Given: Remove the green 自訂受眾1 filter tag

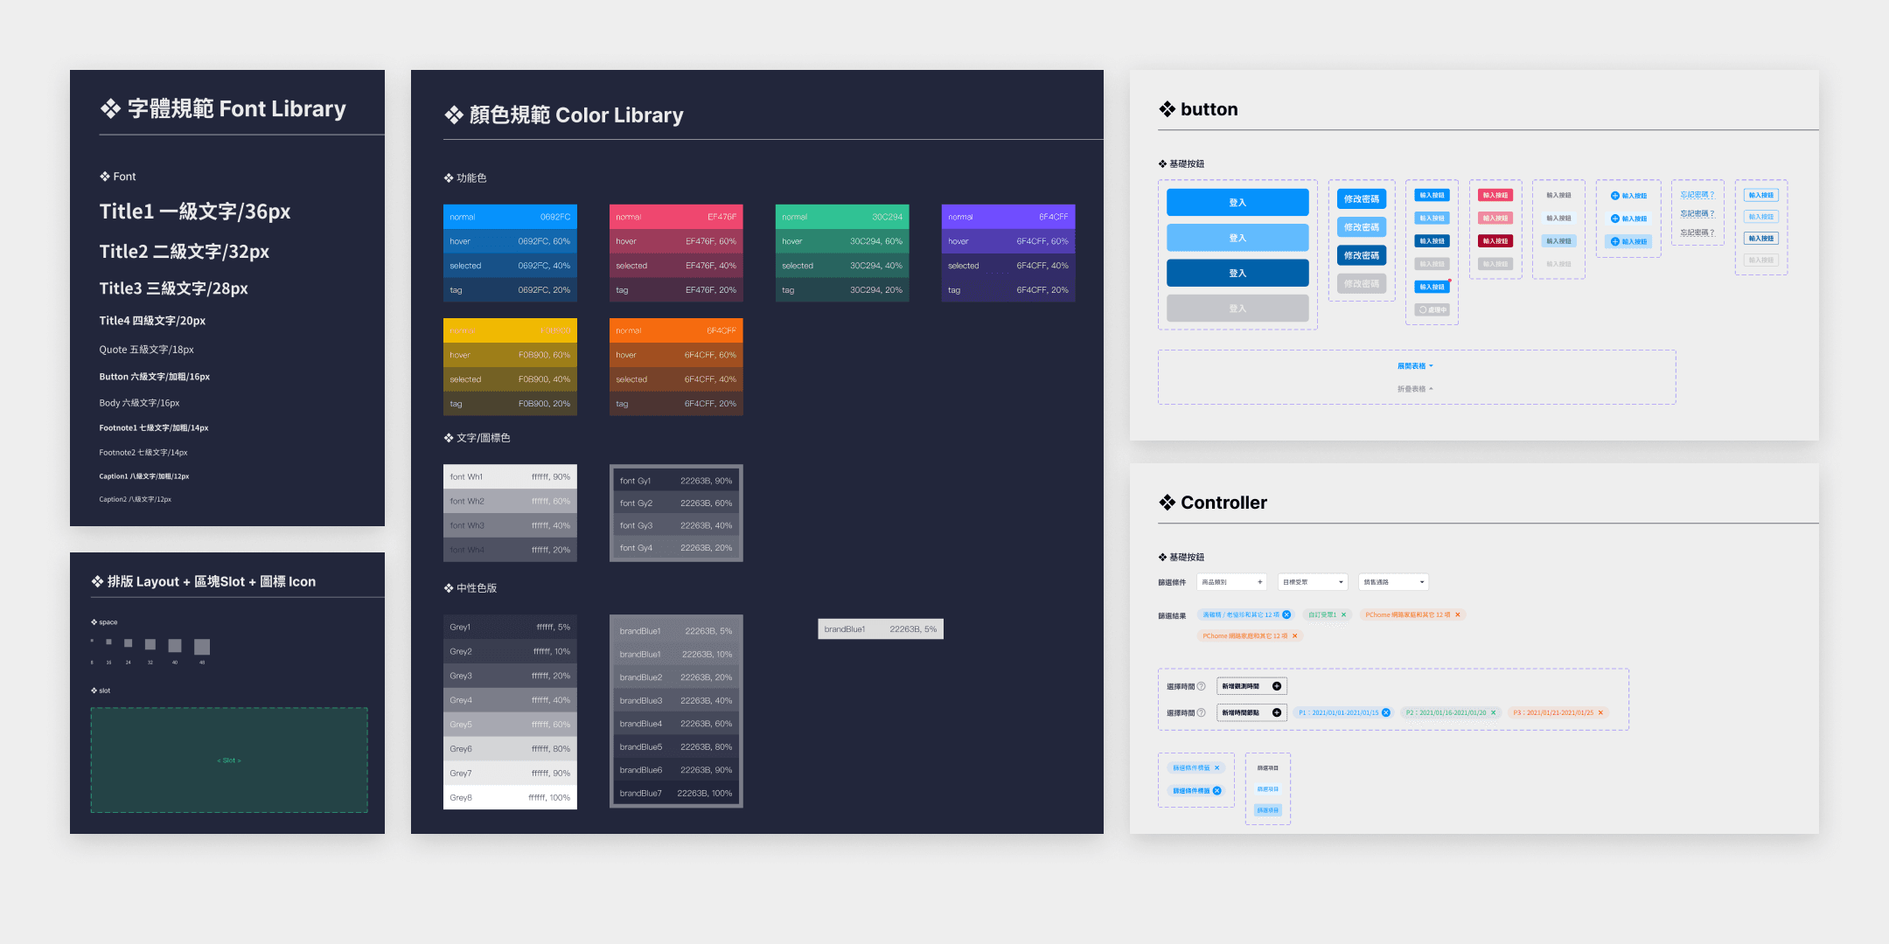Looking at the screenshot, I should point(1343,614).
